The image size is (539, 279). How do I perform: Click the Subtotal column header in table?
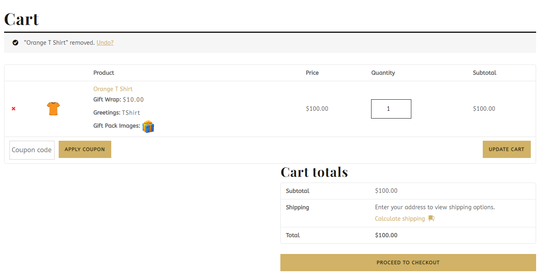tap(484, 73)
